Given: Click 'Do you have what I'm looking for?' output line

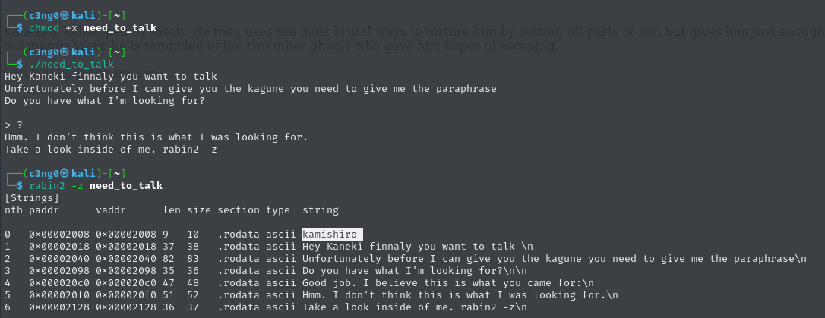Looking at the screenshot, I should 104,101.
